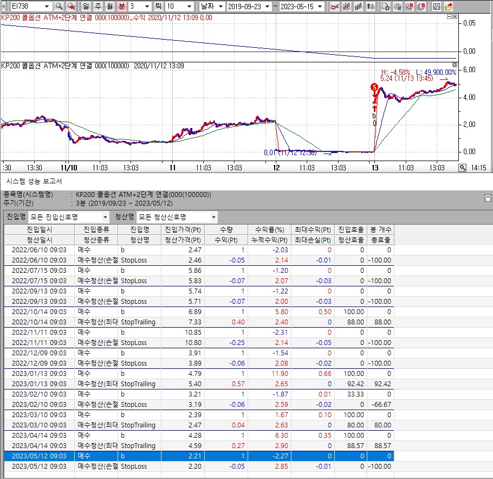Toggle the 주 (weekly) period button
Image resolution: width=493 pixels, height=479 pixels.
click(98, 7)
